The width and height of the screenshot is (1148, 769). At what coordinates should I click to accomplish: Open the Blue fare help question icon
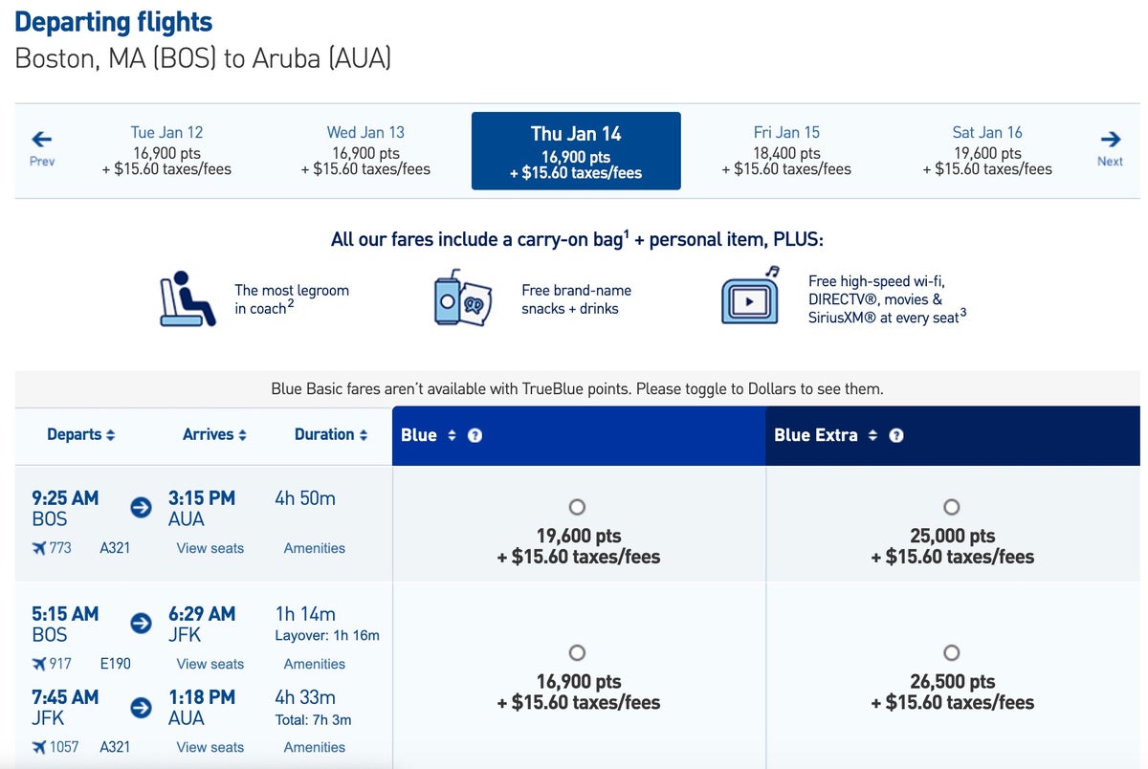tap(475, 435)
